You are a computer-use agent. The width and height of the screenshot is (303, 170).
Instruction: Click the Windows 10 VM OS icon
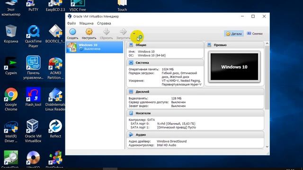(x=71, y=47)
